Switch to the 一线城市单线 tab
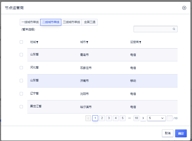 (30, 22)
